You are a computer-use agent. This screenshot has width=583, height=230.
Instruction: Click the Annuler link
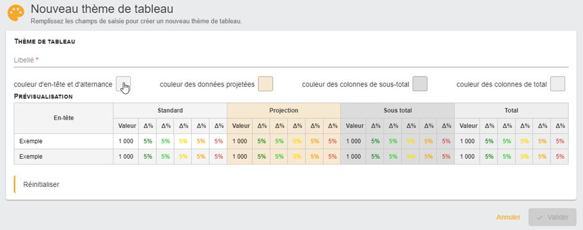508,218
